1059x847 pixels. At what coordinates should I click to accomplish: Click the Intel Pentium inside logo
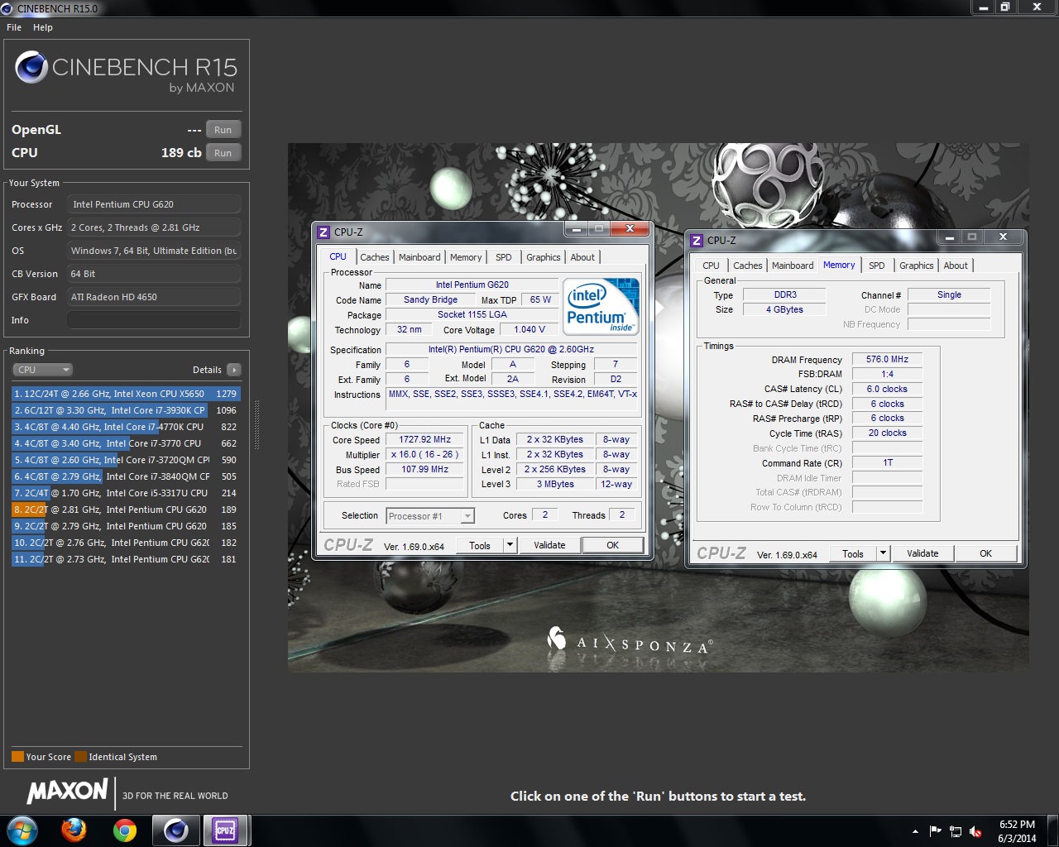pyautogui.click(x=601, y=305)
